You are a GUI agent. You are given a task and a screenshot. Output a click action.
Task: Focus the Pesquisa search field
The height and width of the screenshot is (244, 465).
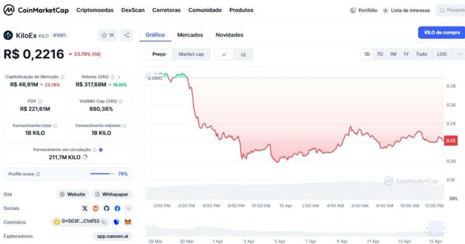coord(451,10)
